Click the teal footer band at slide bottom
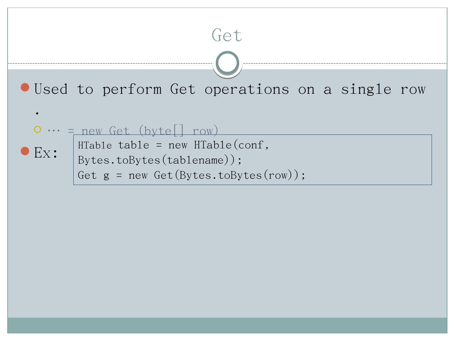Image resolution: width=455 pixels, height=341 pixels. (x=227, y=325)
